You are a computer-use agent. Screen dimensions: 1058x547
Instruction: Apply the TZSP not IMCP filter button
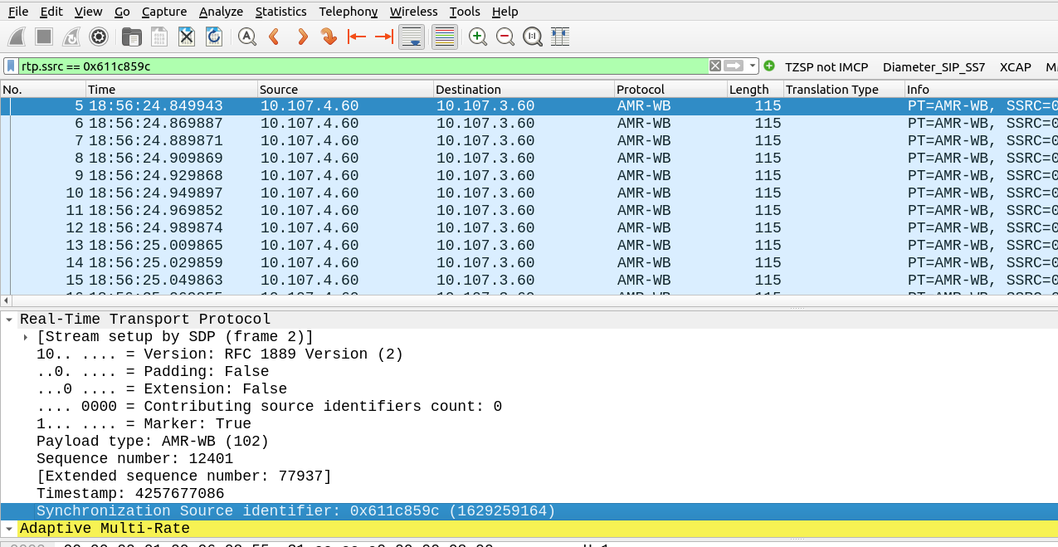(x=826, y=67)
